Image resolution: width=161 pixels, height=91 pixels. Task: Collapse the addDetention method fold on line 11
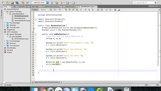click(x=36, y=34)
